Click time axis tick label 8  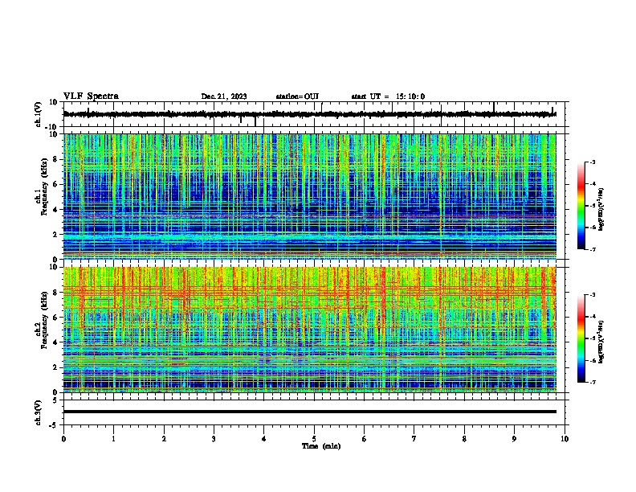tap(464, 438)
